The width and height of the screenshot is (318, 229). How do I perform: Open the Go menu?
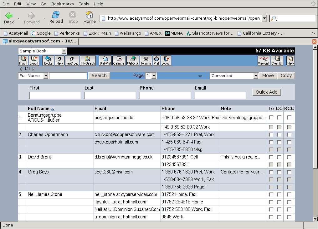click(x=44, y=4)
